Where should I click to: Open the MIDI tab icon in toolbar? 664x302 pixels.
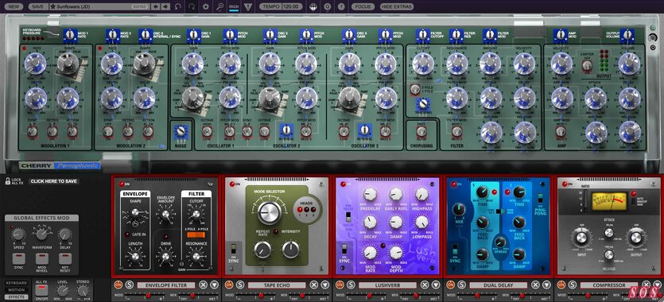point(233,7)
